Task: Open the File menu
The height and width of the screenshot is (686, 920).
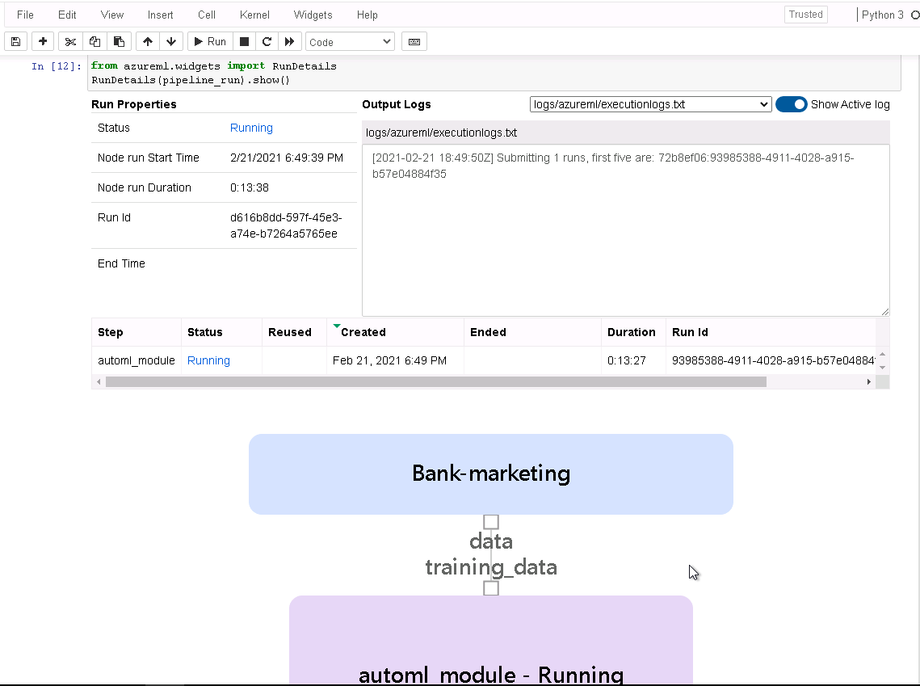Action: [x=25, y=15]
